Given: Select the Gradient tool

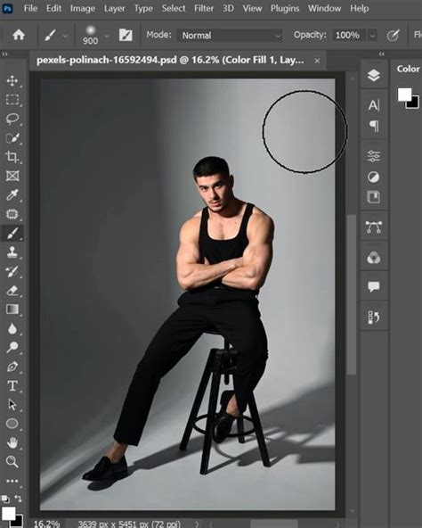Looking at the screenshot, I should pyautogui.click(x=12, y=309).
